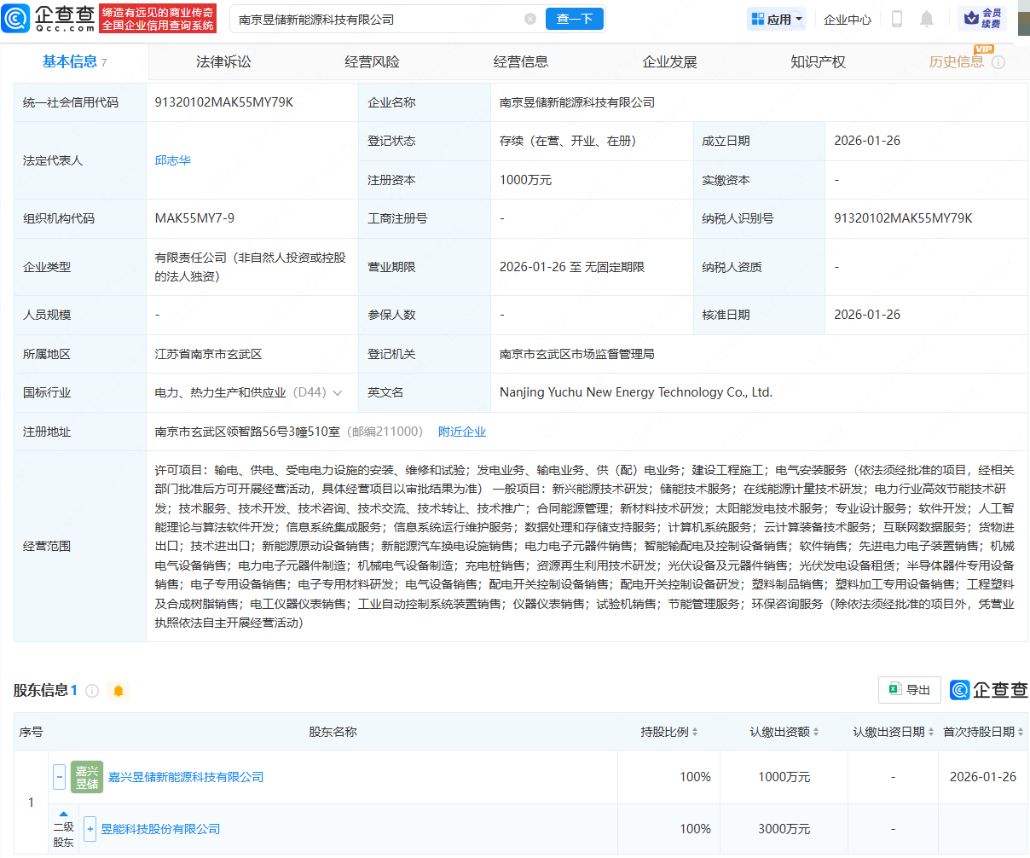Export shareholder data with 导出 button
1030x858 pixels.
point(910,690)
